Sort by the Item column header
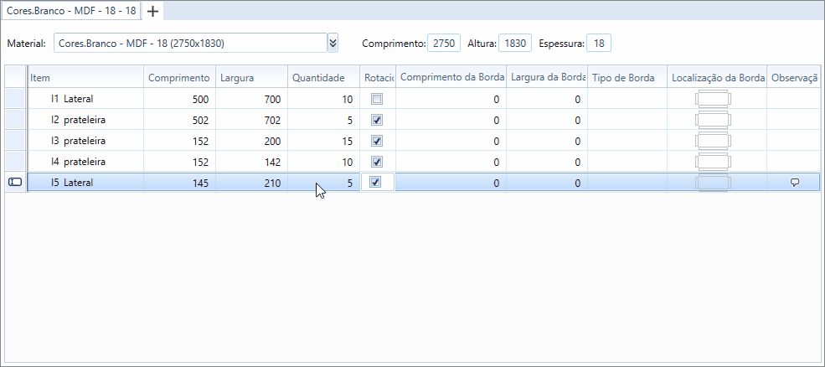The image size is (825, 367). (x=85, y=77)
